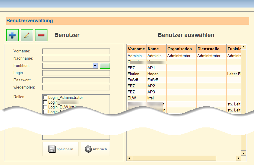Screen dimensions: 254x166
Task: Click the blue plus add user icon
Action: (x=13, y=35)
